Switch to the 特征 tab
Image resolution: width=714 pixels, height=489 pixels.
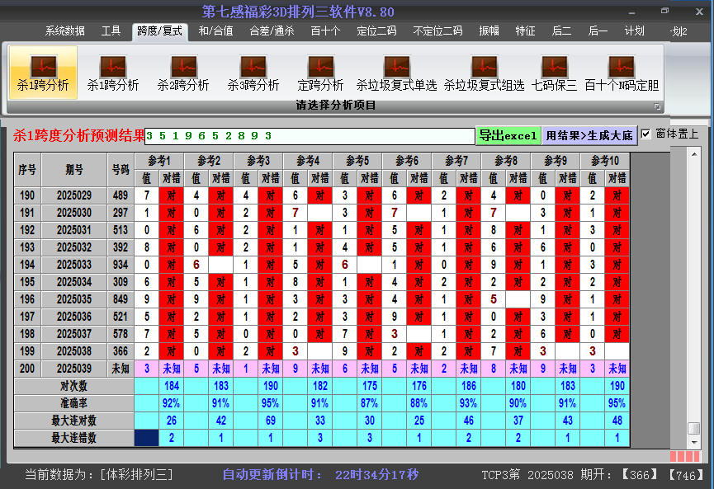coord(525,31)
